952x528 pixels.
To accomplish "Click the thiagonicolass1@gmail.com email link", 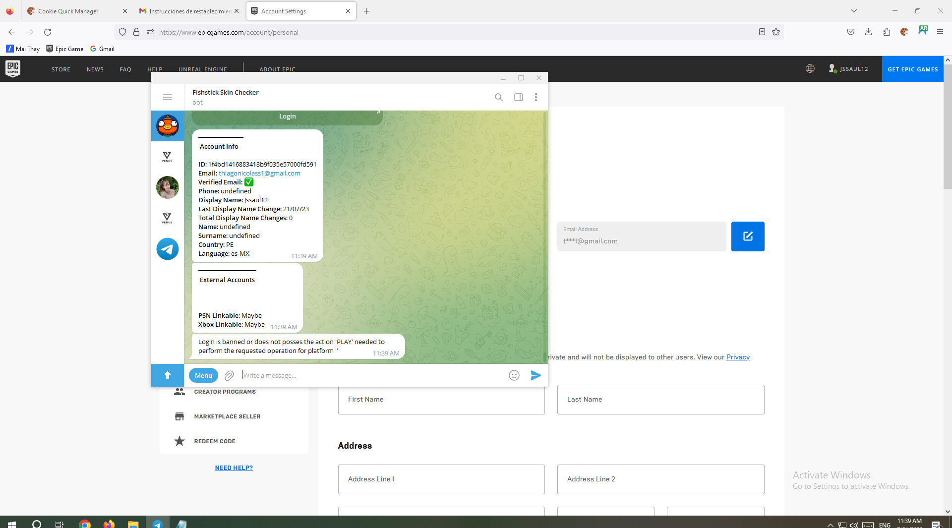I will coord(259,173).
